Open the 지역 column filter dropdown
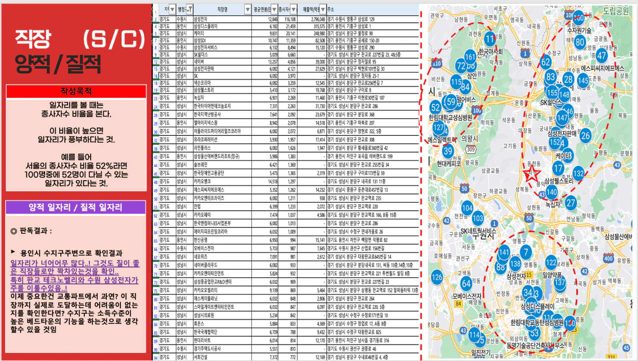The height and width of the screenshot is (361, 638). coord(172,9)
